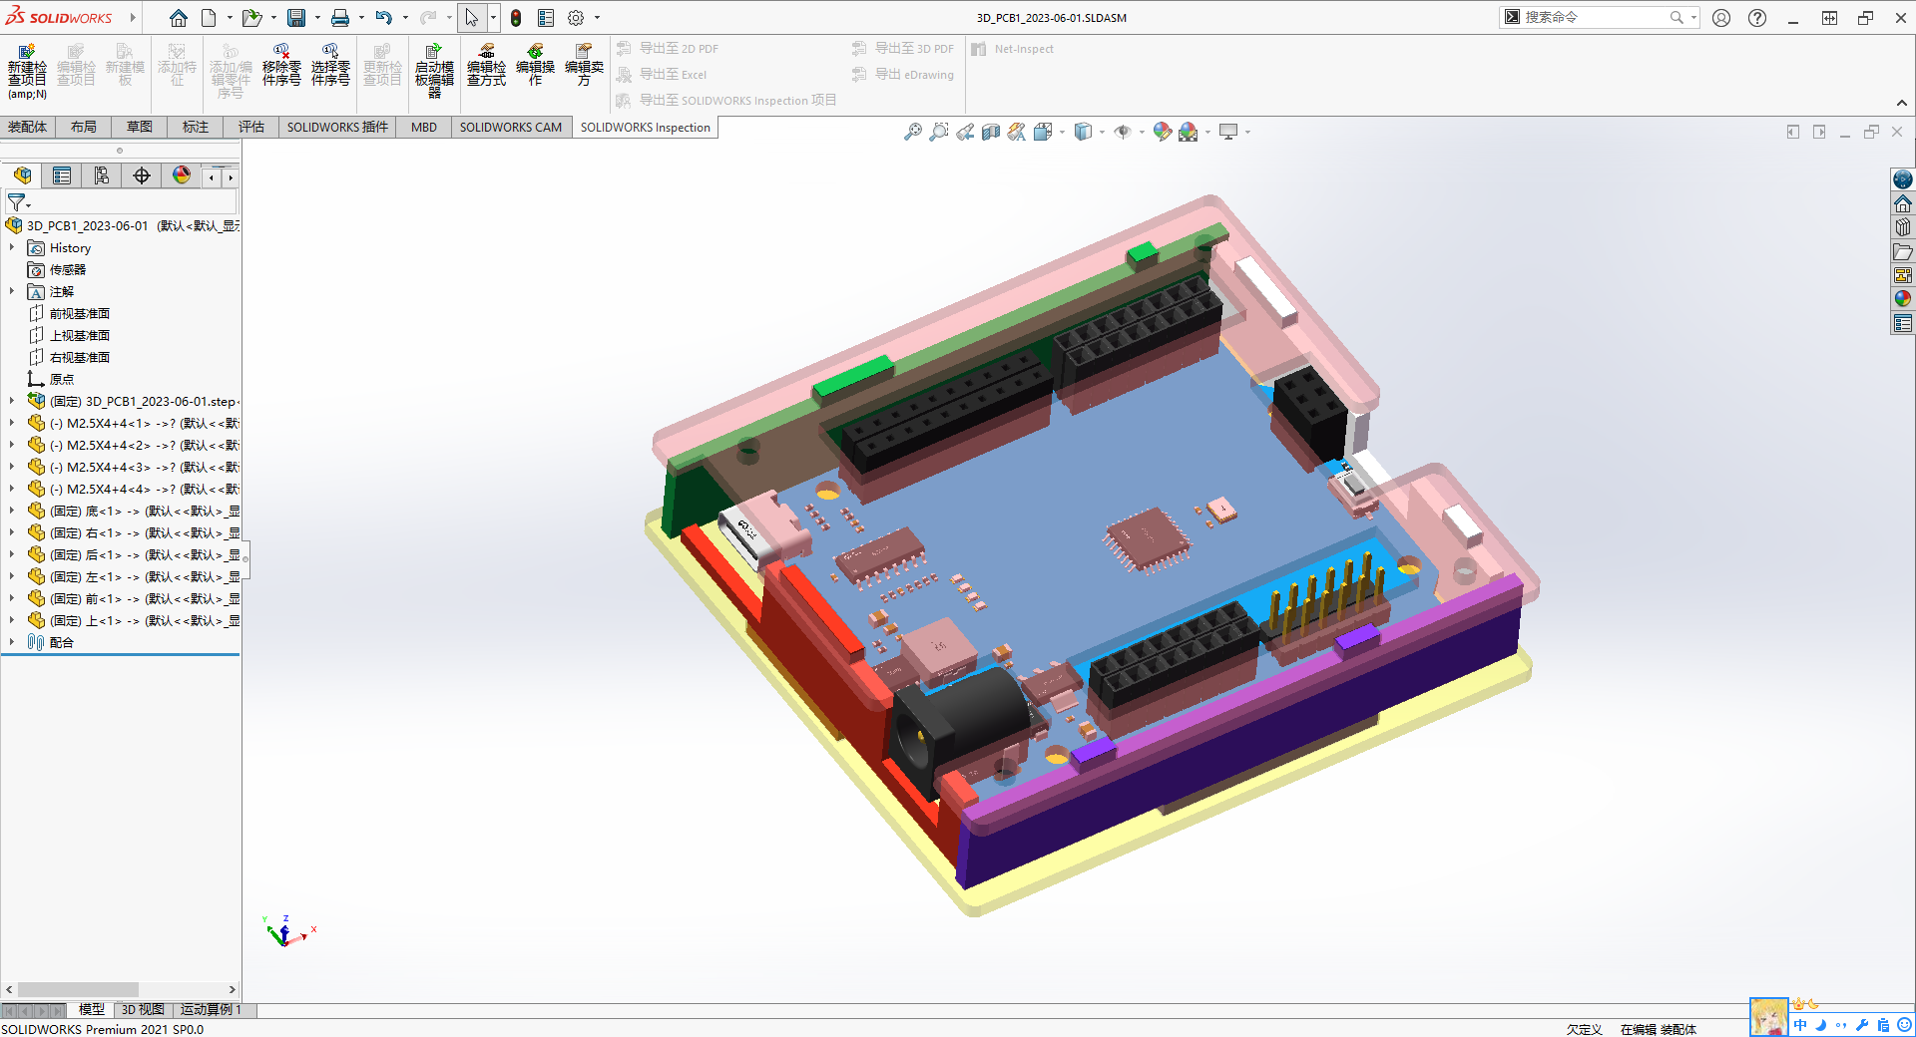Viewport: 1916px width, 1037px height.
Task: Click 选择零件序号 select balloons icon
Action: click(330, 65)
